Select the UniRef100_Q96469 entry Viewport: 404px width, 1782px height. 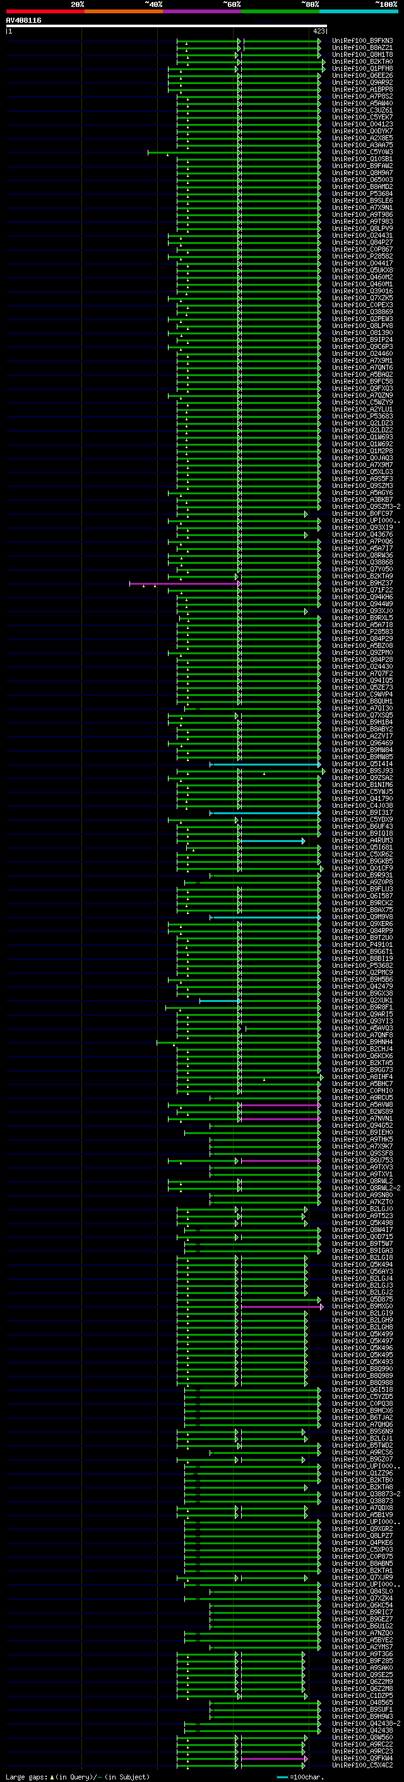pyautogui.click(x=362, y=743)
